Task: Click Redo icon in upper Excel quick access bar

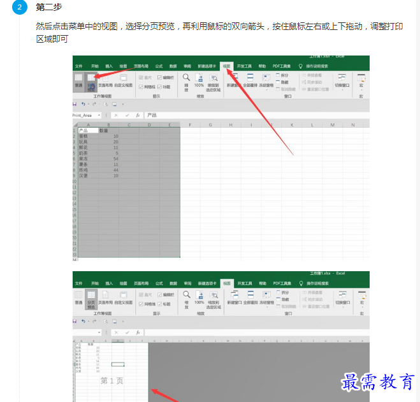Action: (94, 104)
